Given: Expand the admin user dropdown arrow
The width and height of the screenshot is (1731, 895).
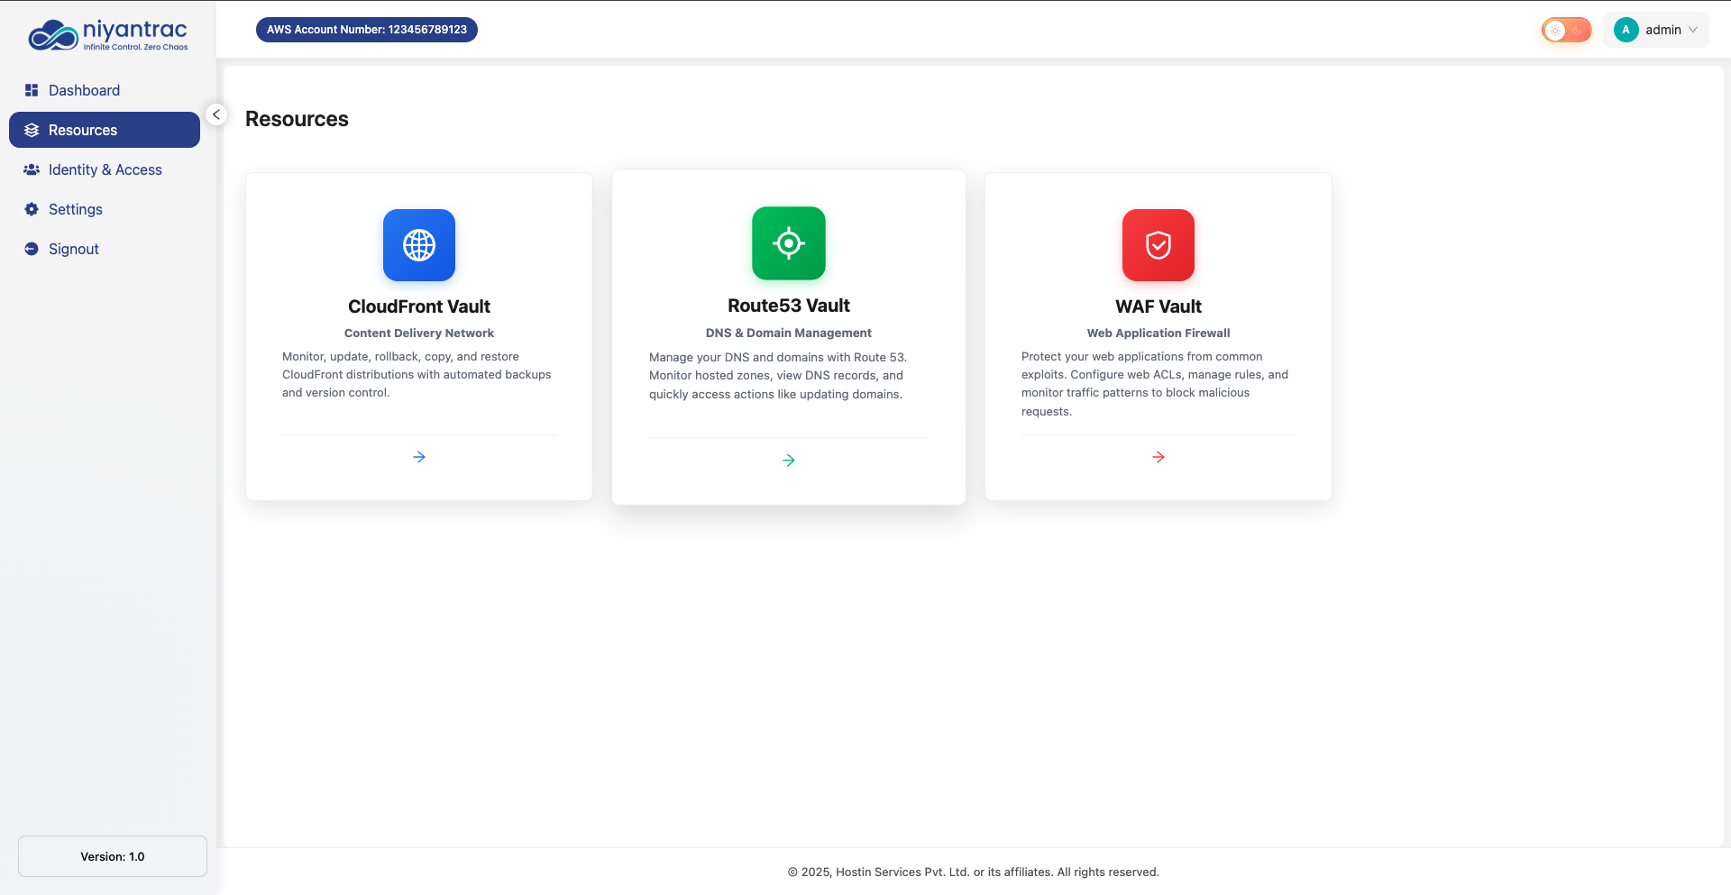Looking at the screenshot, I should coord(1693,30).
